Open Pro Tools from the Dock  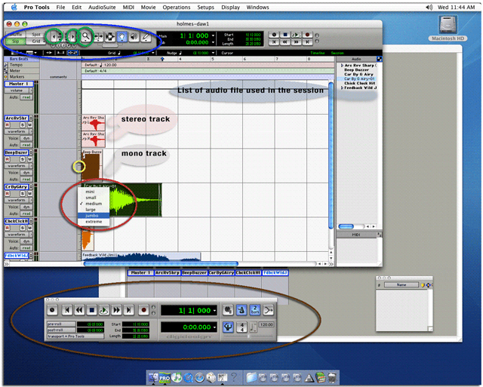(x=165, y=377)
